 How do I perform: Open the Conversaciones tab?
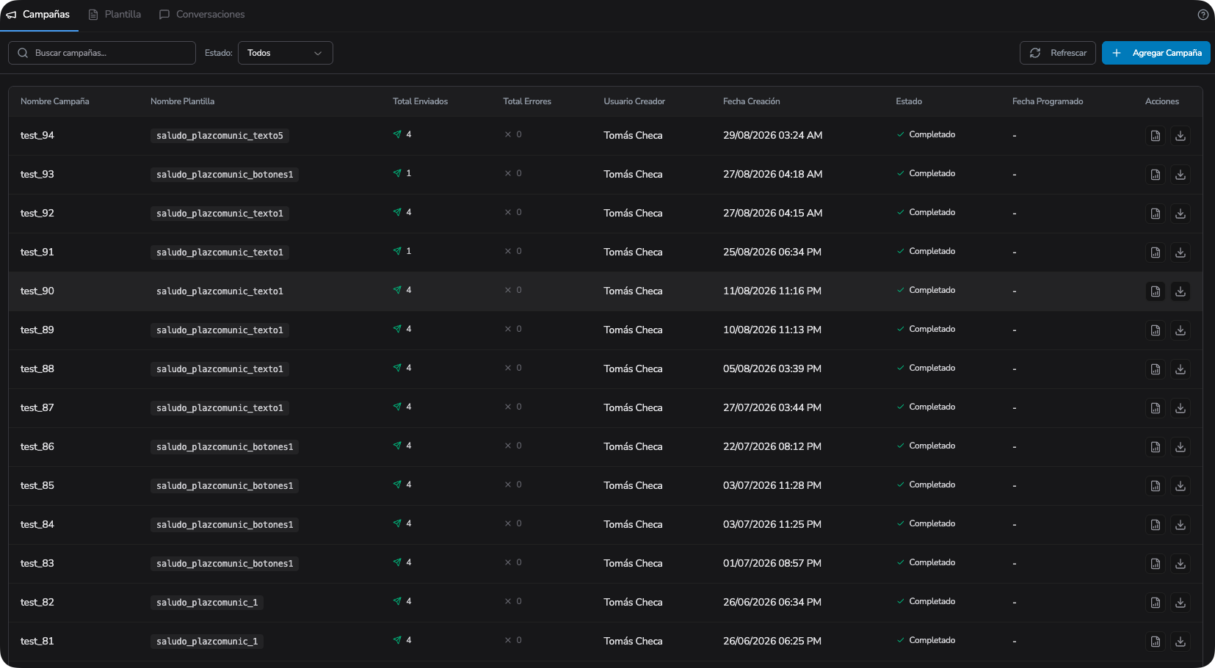pos(202,15)
